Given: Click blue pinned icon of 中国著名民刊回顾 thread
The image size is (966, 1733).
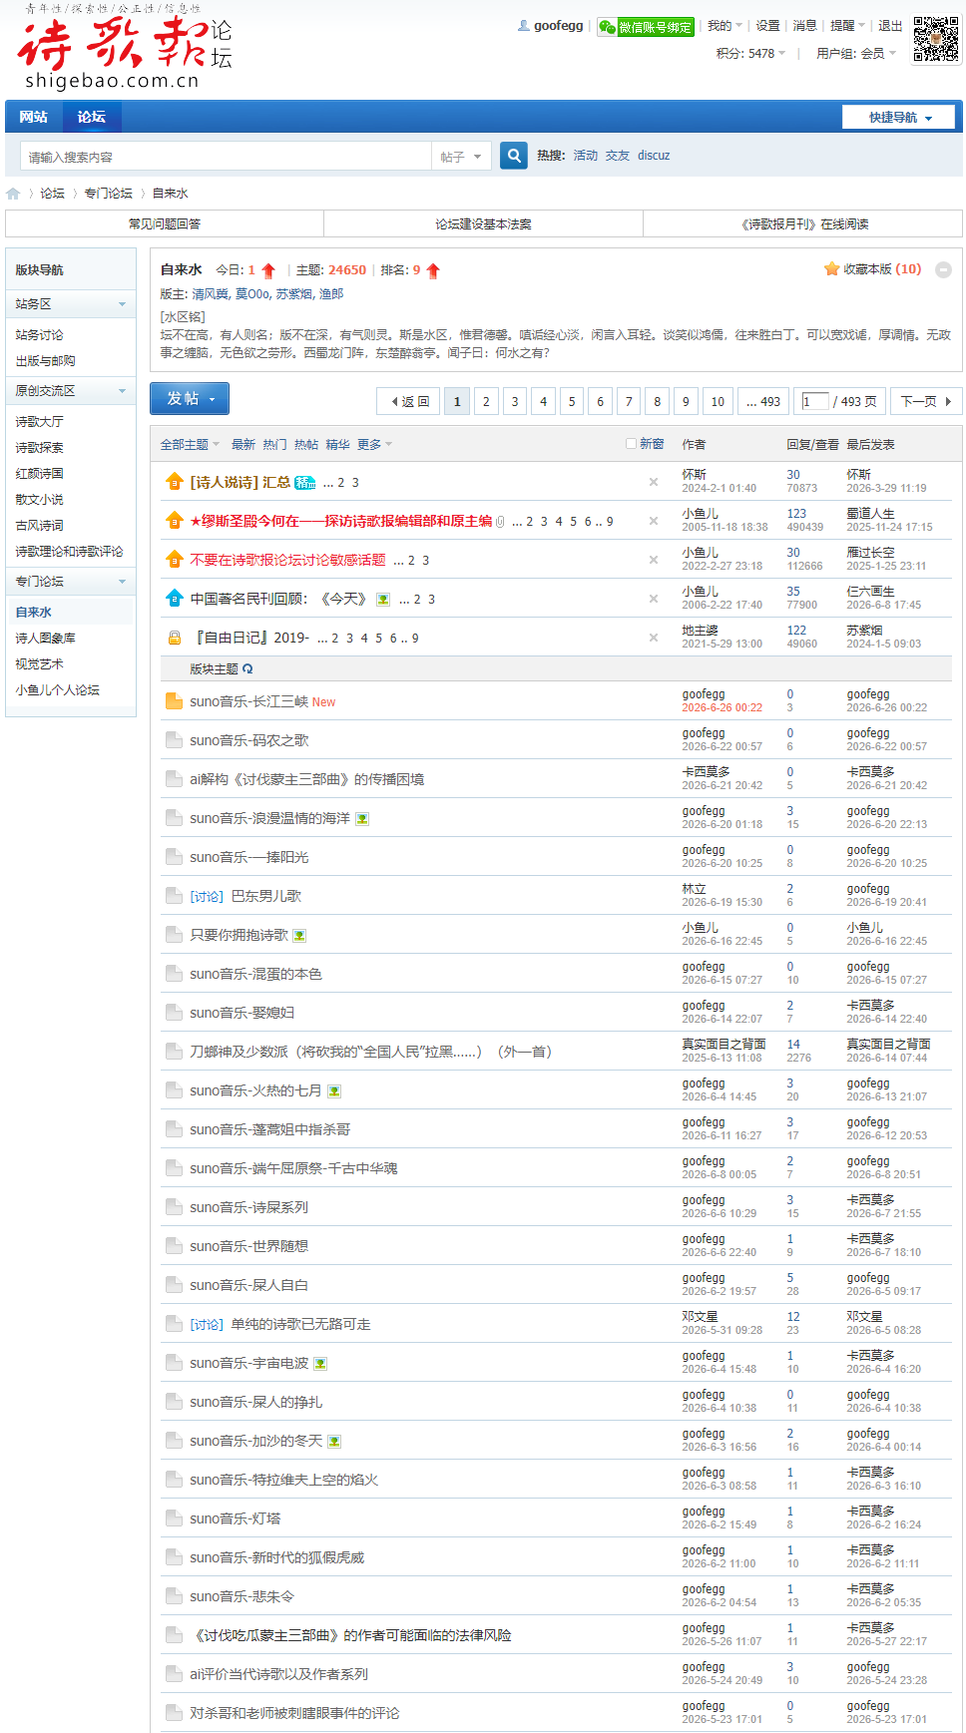Looking at the screenshot, I should pos(175,599).
